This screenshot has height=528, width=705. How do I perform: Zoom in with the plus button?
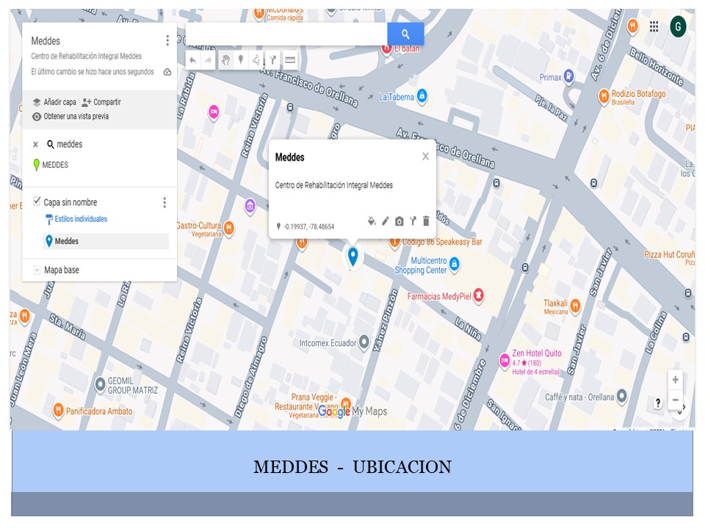[x=676, y=380]
